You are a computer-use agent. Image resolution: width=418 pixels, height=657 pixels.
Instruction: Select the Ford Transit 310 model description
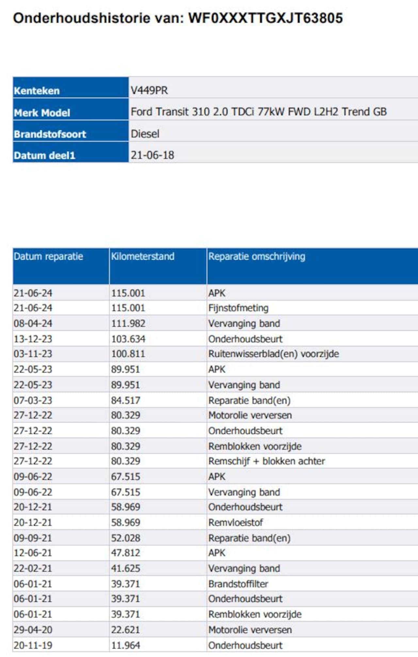pyautogui.click(x=258, y=112)
